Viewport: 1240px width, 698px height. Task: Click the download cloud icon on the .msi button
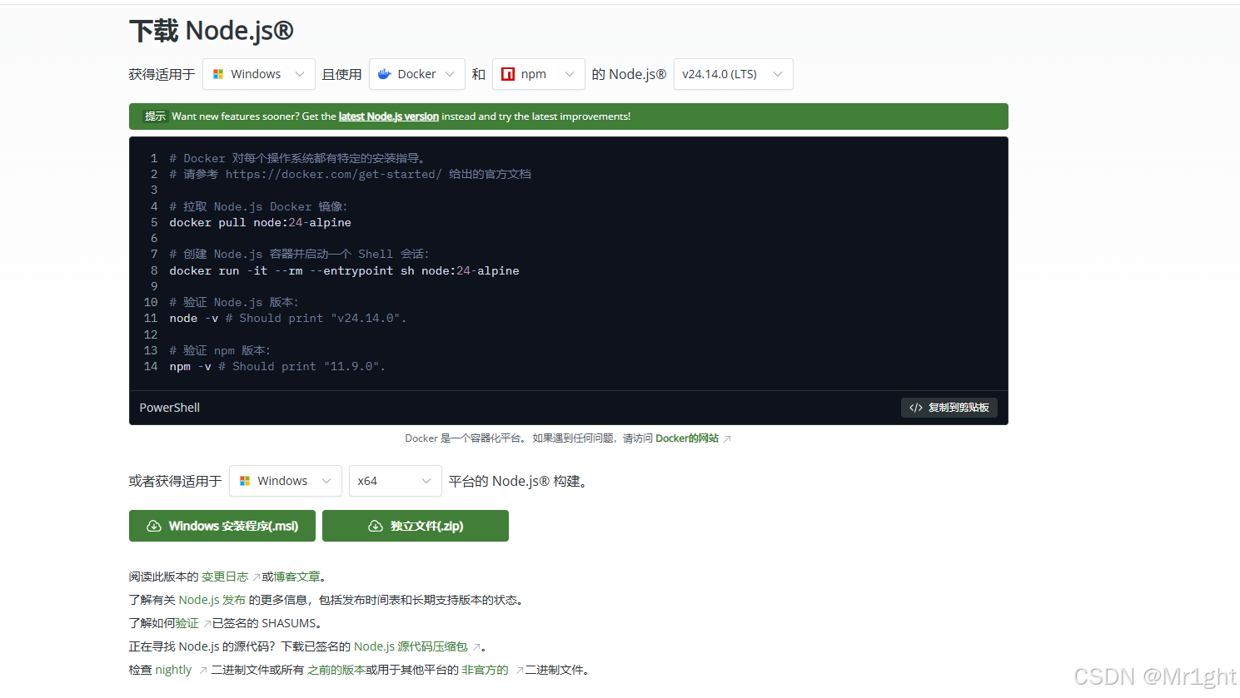tap(153, 525)
